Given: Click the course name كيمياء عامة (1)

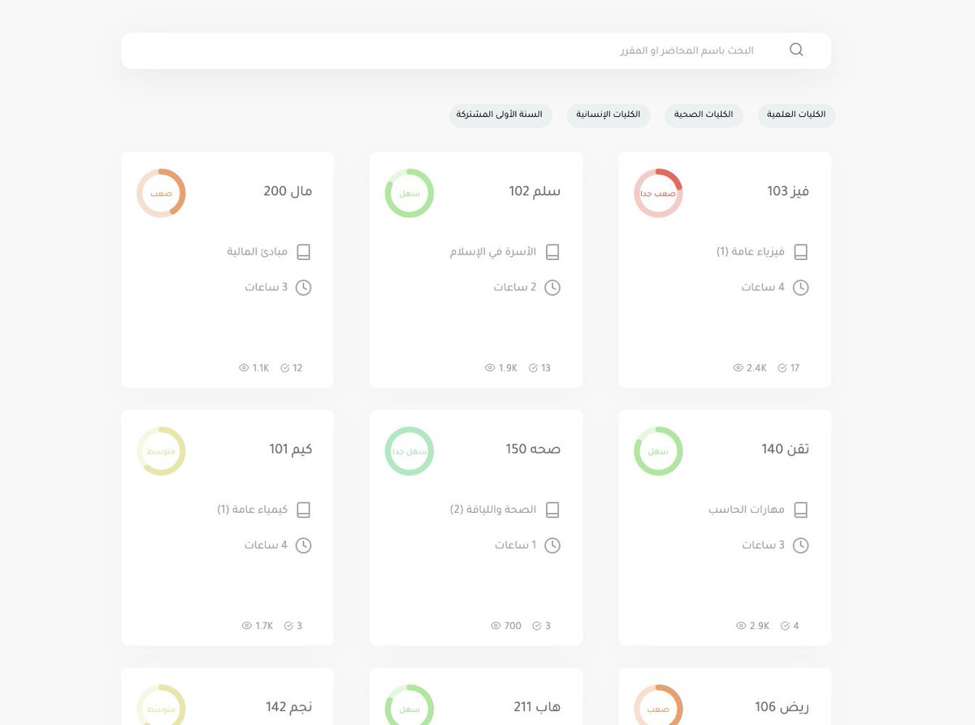Looking at the screenshot, I should (x=253, y=510).
